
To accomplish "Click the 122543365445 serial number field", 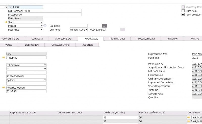I will click(x=27, y=76).
